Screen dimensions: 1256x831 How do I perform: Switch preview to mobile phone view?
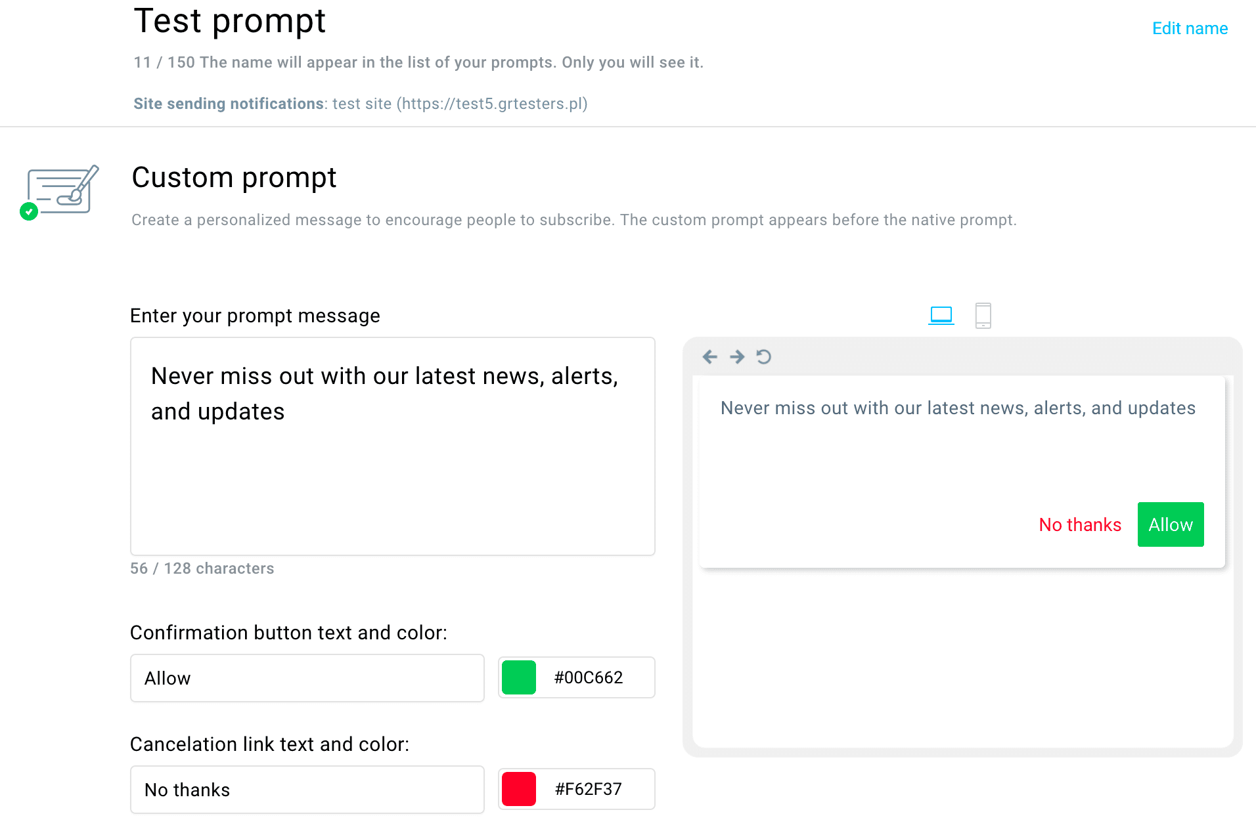click(983, 316)
